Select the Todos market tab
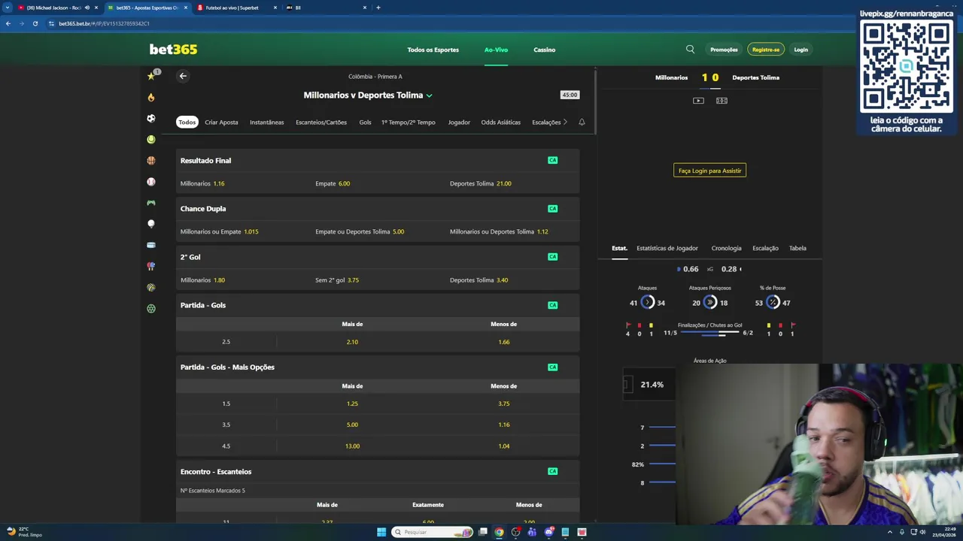 [187, 122]
